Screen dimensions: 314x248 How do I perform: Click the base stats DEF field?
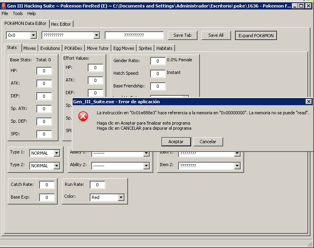(x=44, y=96)
